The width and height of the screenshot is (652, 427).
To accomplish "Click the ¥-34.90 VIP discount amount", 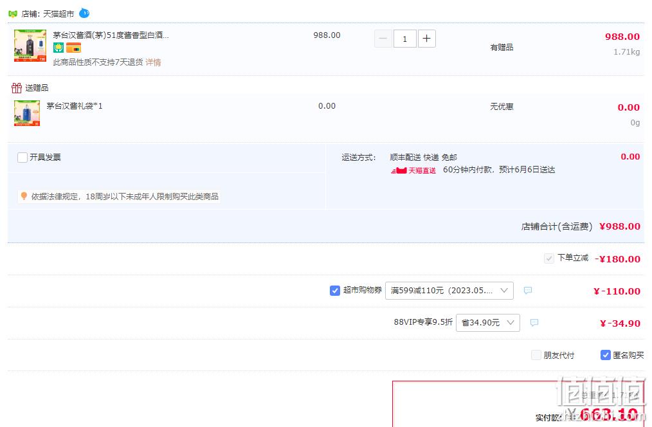I will click(x=620, y=323).
